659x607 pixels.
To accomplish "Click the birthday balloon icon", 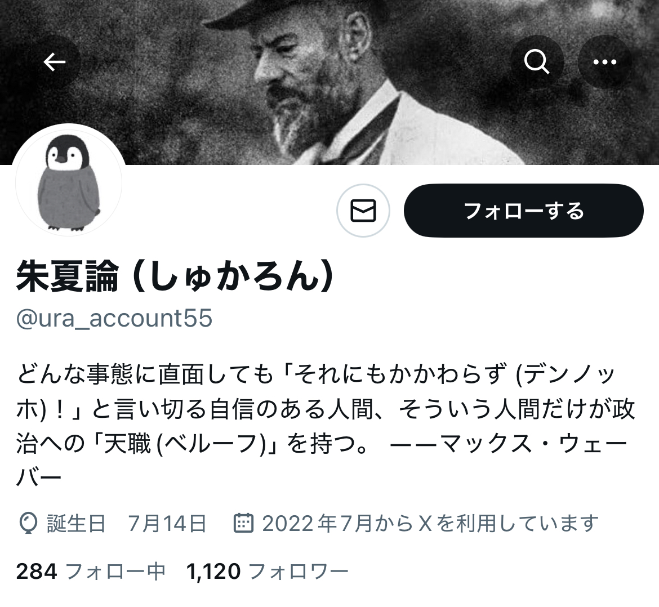I will (x=28, y=524).
